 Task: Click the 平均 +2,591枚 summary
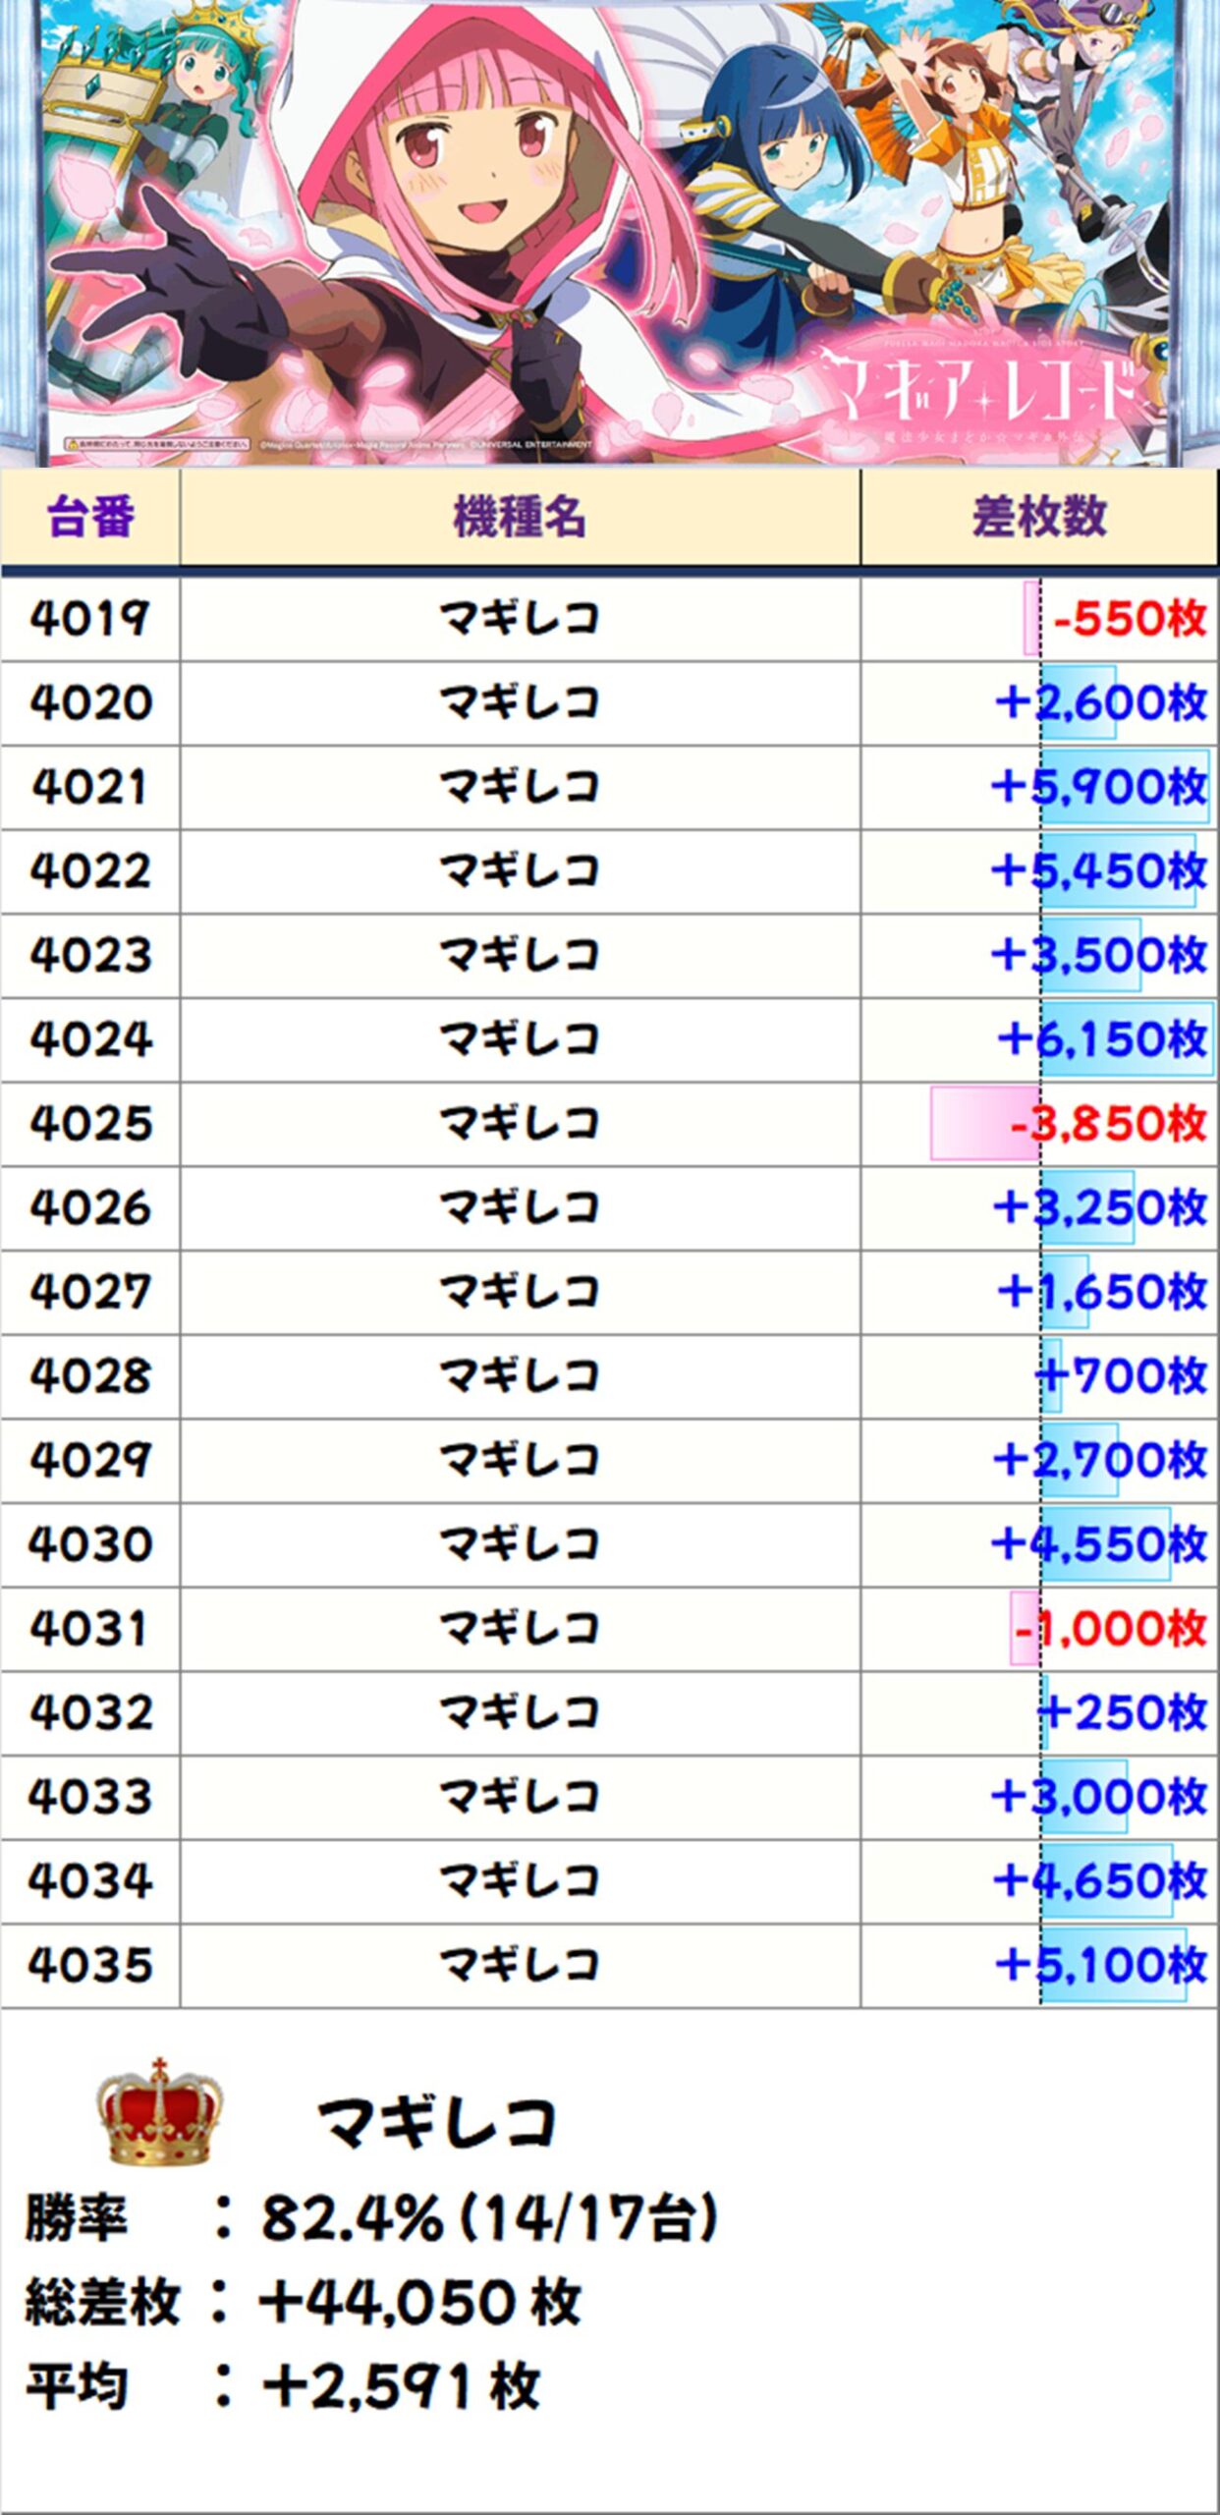283,2386
